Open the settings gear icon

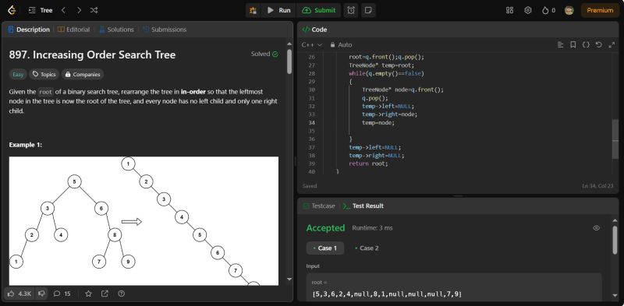pos(528,10)
